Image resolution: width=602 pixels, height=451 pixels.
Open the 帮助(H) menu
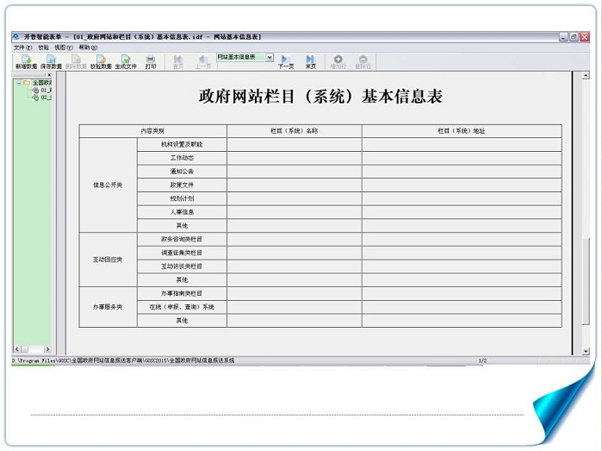[x=88, y=47]
